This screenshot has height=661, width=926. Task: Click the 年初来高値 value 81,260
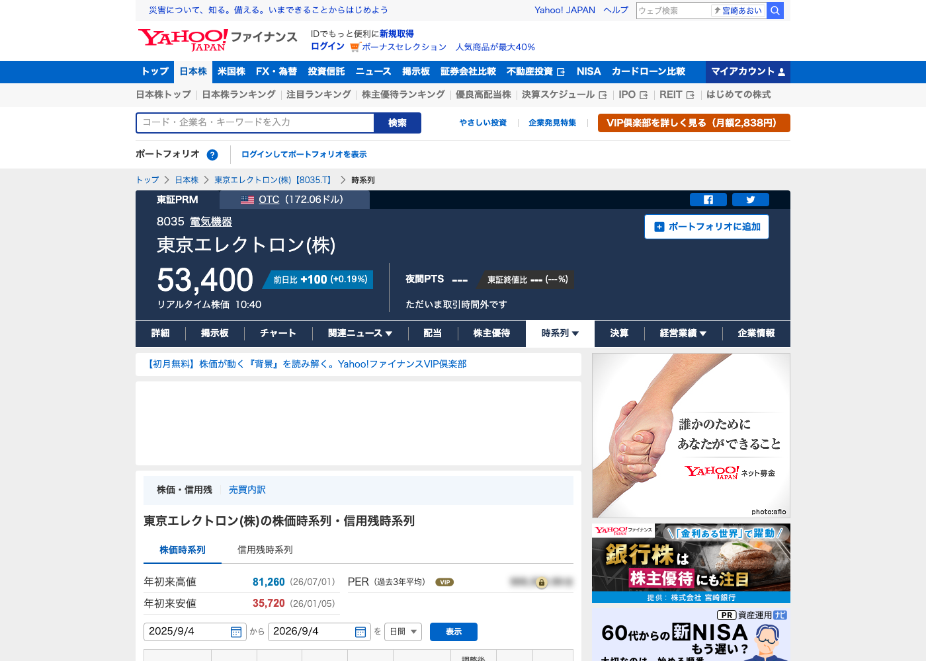click(269, 582)
